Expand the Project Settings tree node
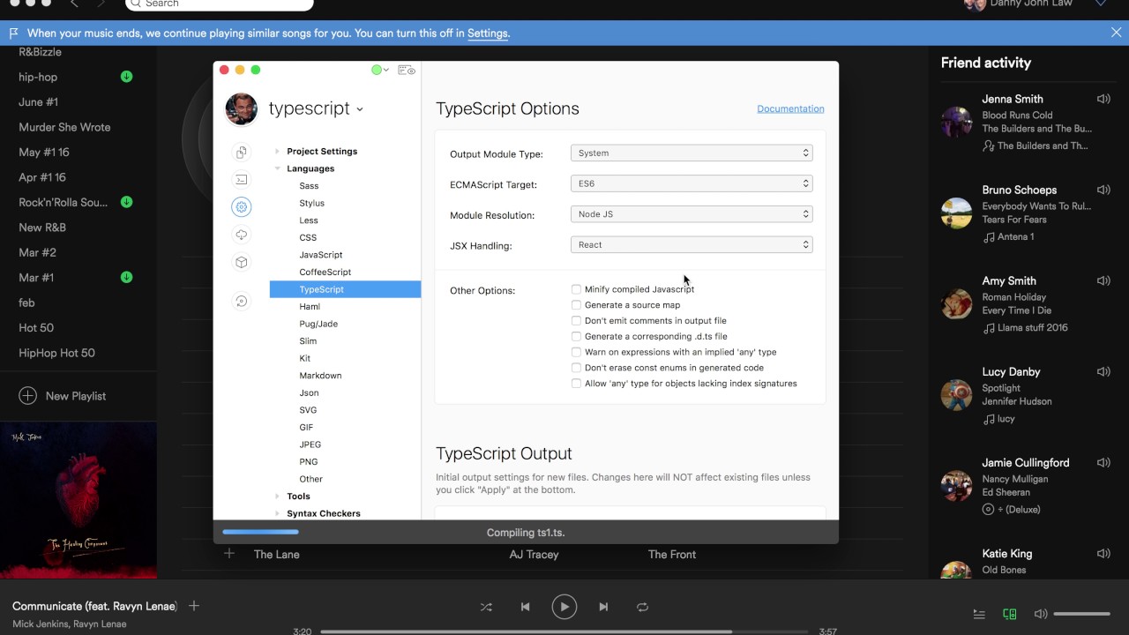Viewport: 1129px width, 635px height. pyautogui.click(x=277, y=152)
